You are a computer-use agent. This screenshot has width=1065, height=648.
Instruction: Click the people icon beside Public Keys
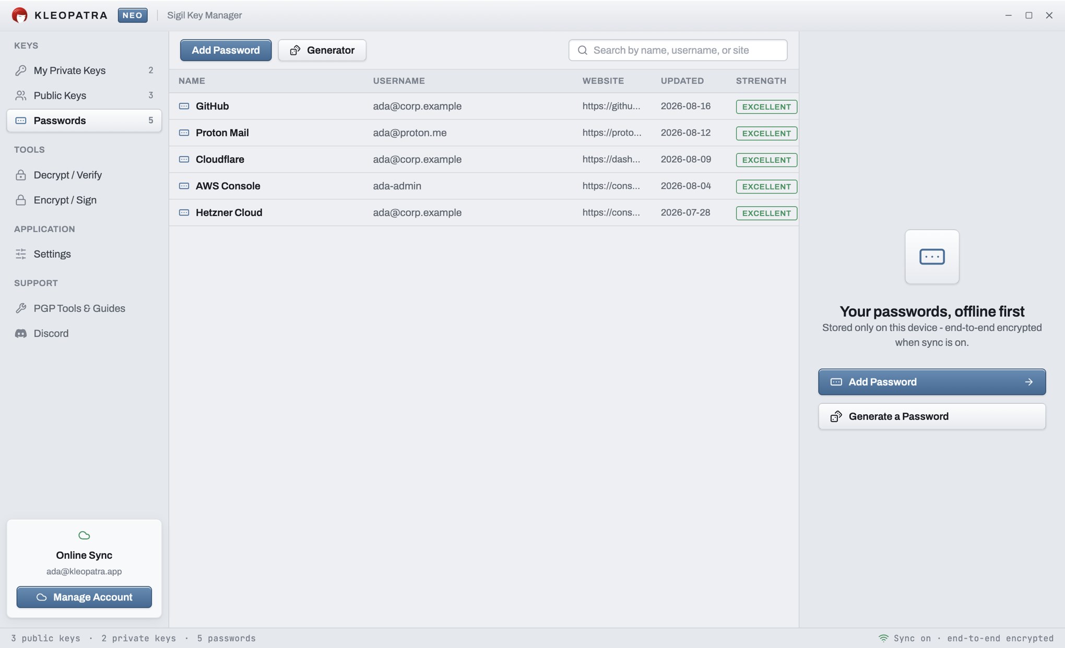21,95
